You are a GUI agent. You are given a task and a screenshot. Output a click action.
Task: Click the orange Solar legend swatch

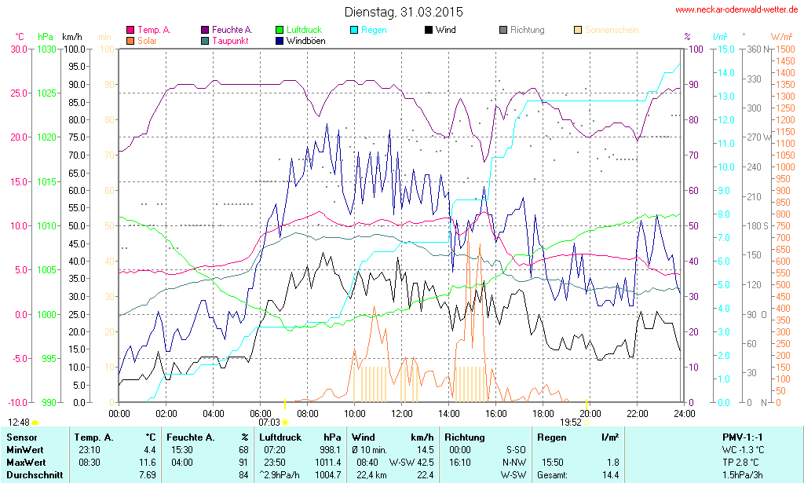coord(130,41)
